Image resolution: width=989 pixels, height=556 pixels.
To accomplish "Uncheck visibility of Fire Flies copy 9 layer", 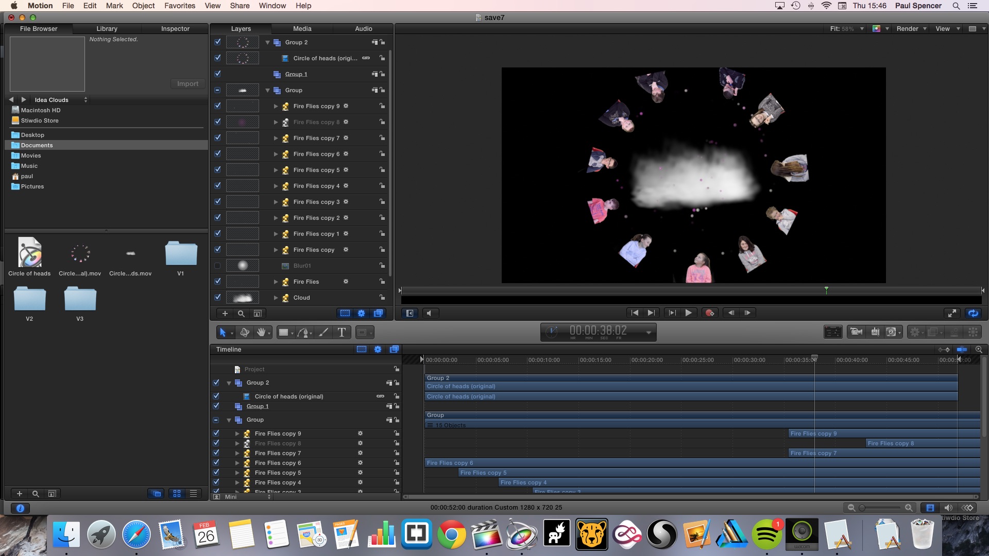I will point(217,106).
